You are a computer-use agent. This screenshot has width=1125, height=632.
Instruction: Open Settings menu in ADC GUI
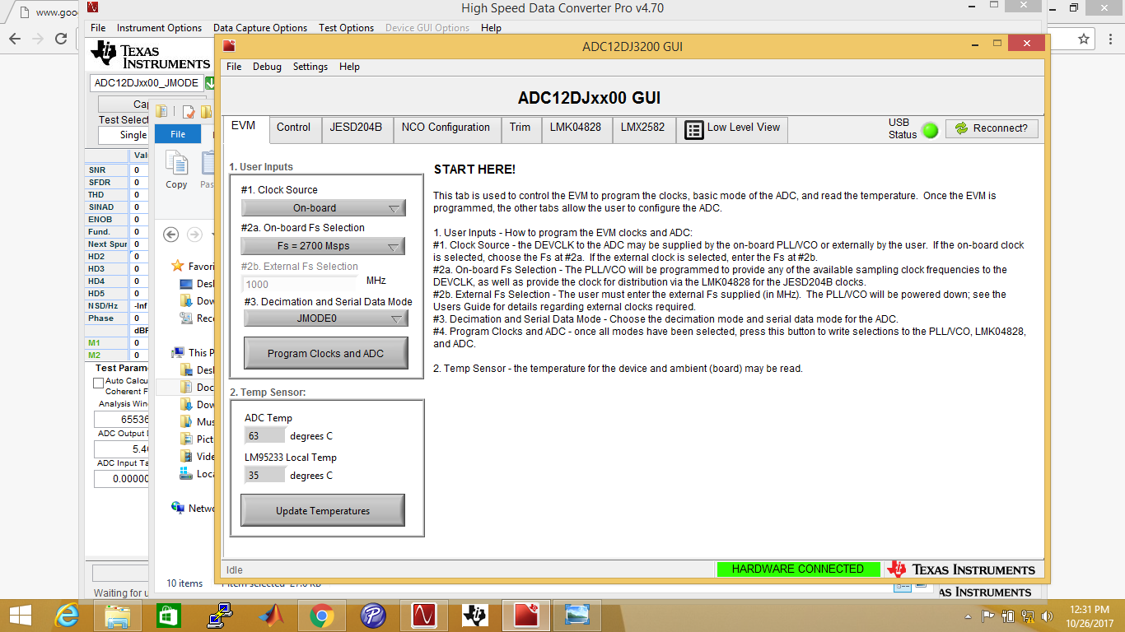(x=310, y=67)
